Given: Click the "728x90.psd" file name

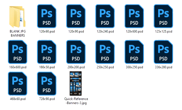Looking at the screenshot, I should point(47,99).
